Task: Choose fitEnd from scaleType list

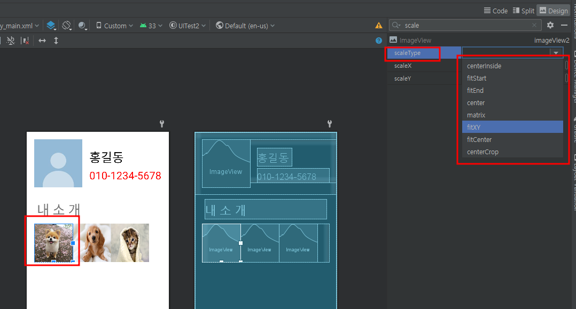Action: pos(512,90)
